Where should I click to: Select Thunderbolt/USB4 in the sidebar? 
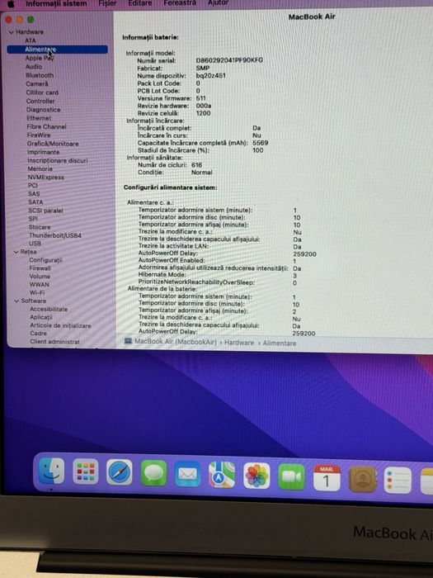[55, 235]
